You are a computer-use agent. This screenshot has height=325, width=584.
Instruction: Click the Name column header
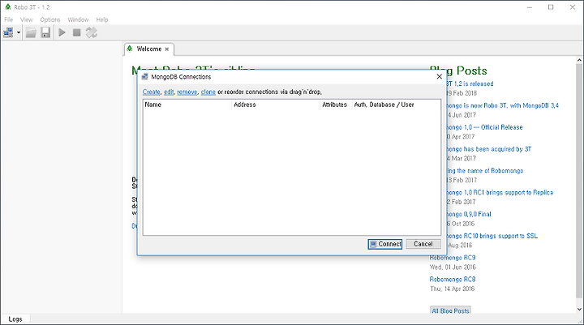(187, 105)
